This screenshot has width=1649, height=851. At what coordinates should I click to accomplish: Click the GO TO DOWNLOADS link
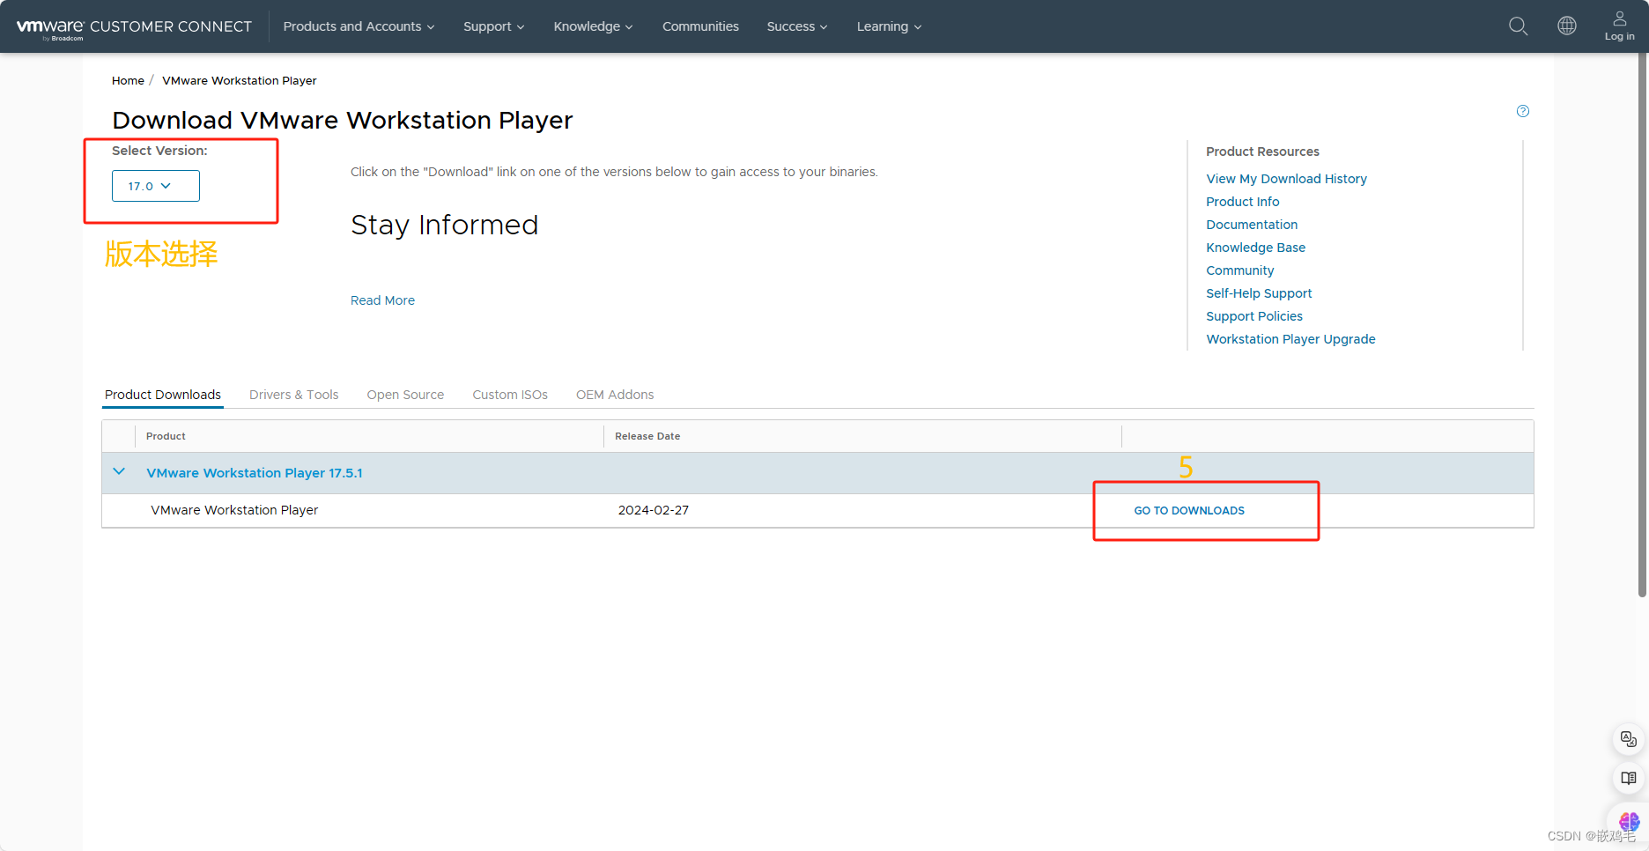(x=1189, y=511)
